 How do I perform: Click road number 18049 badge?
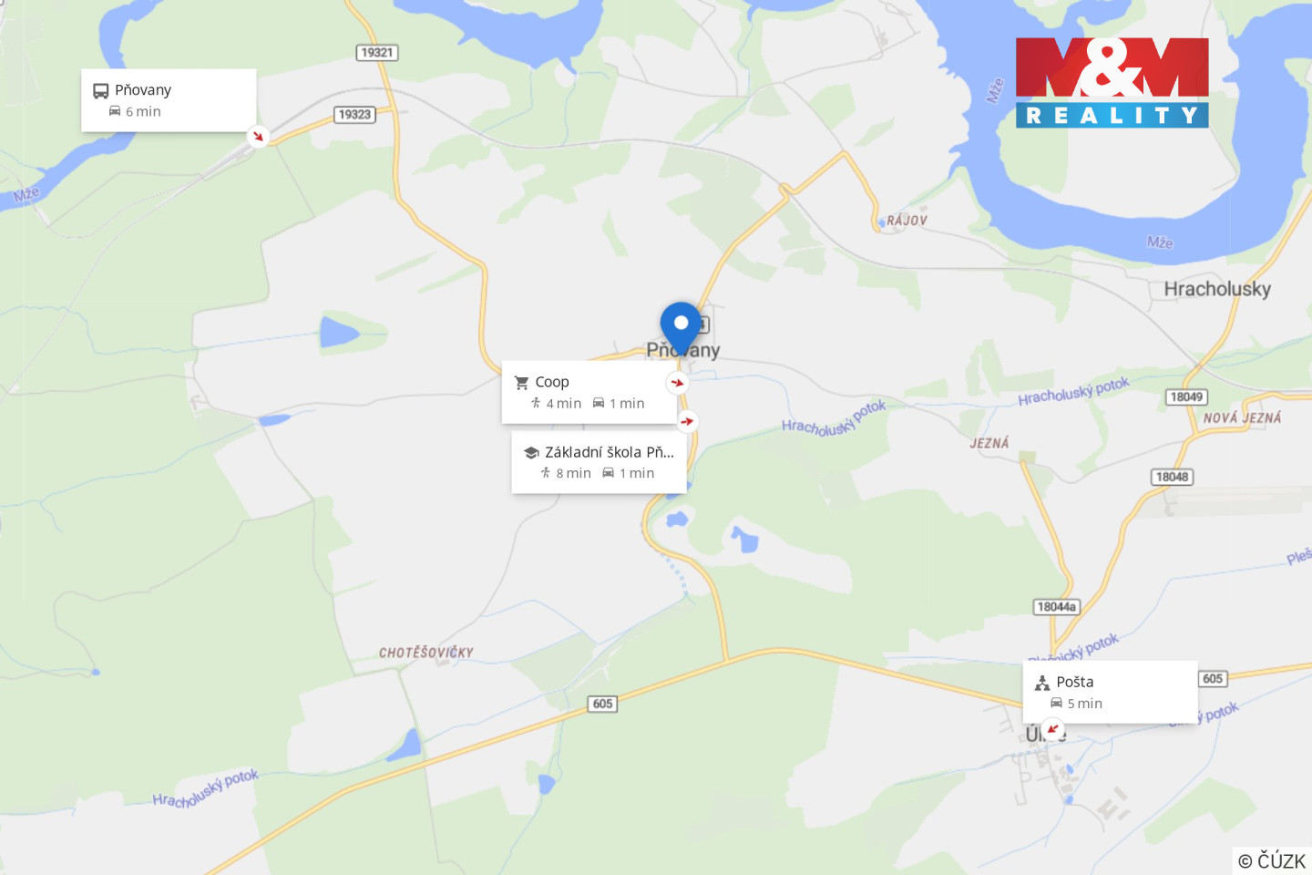(x=1186, y=396)
